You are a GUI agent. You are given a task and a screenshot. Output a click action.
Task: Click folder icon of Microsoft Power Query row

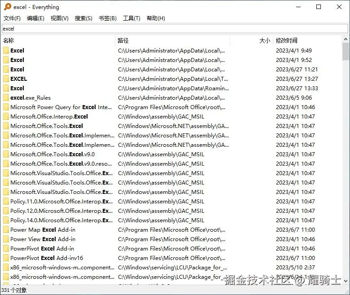[6, 107]
